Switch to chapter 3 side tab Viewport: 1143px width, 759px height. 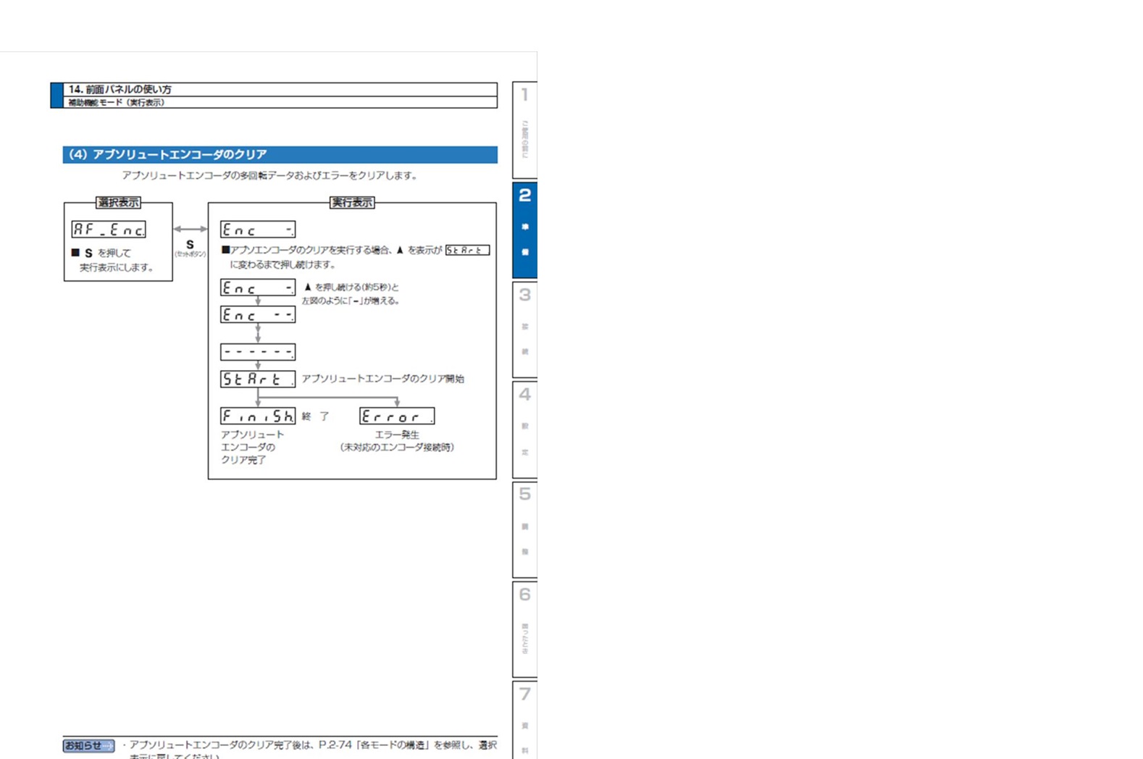click(524, 330)
